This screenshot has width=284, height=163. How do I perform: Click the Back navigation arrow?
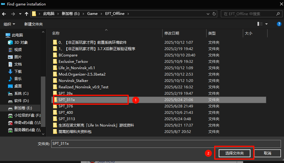(x=4, y=14)
